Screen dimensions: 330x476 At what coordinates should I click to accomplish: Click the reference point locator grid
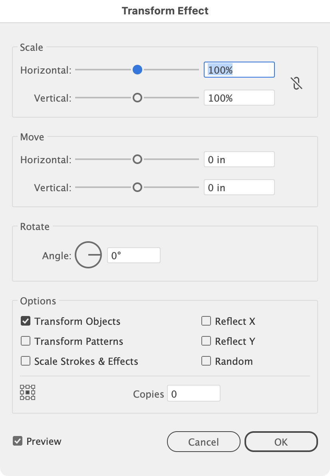tap(28, 392)
